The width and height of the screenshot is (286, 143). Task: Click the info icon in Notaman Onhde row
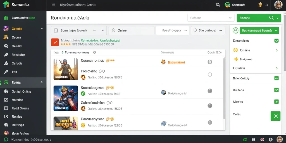pyautogui.click(x=210, y=62)
